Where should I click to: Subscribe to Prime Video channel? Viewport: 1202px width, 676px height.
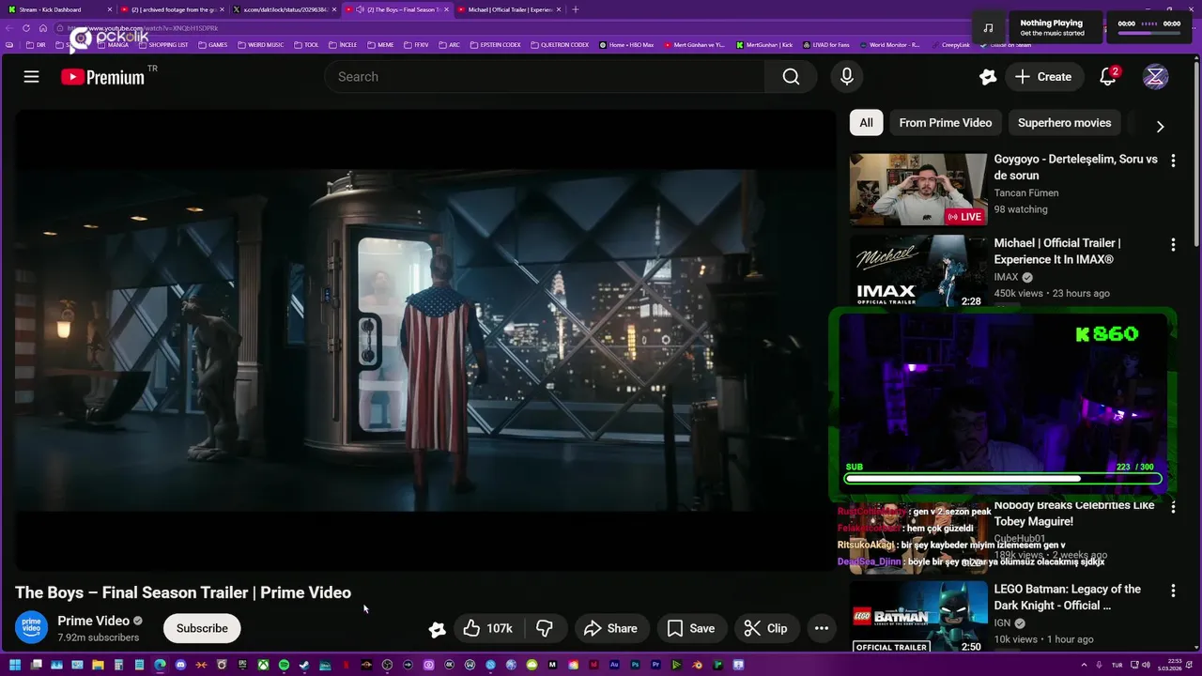202,628
